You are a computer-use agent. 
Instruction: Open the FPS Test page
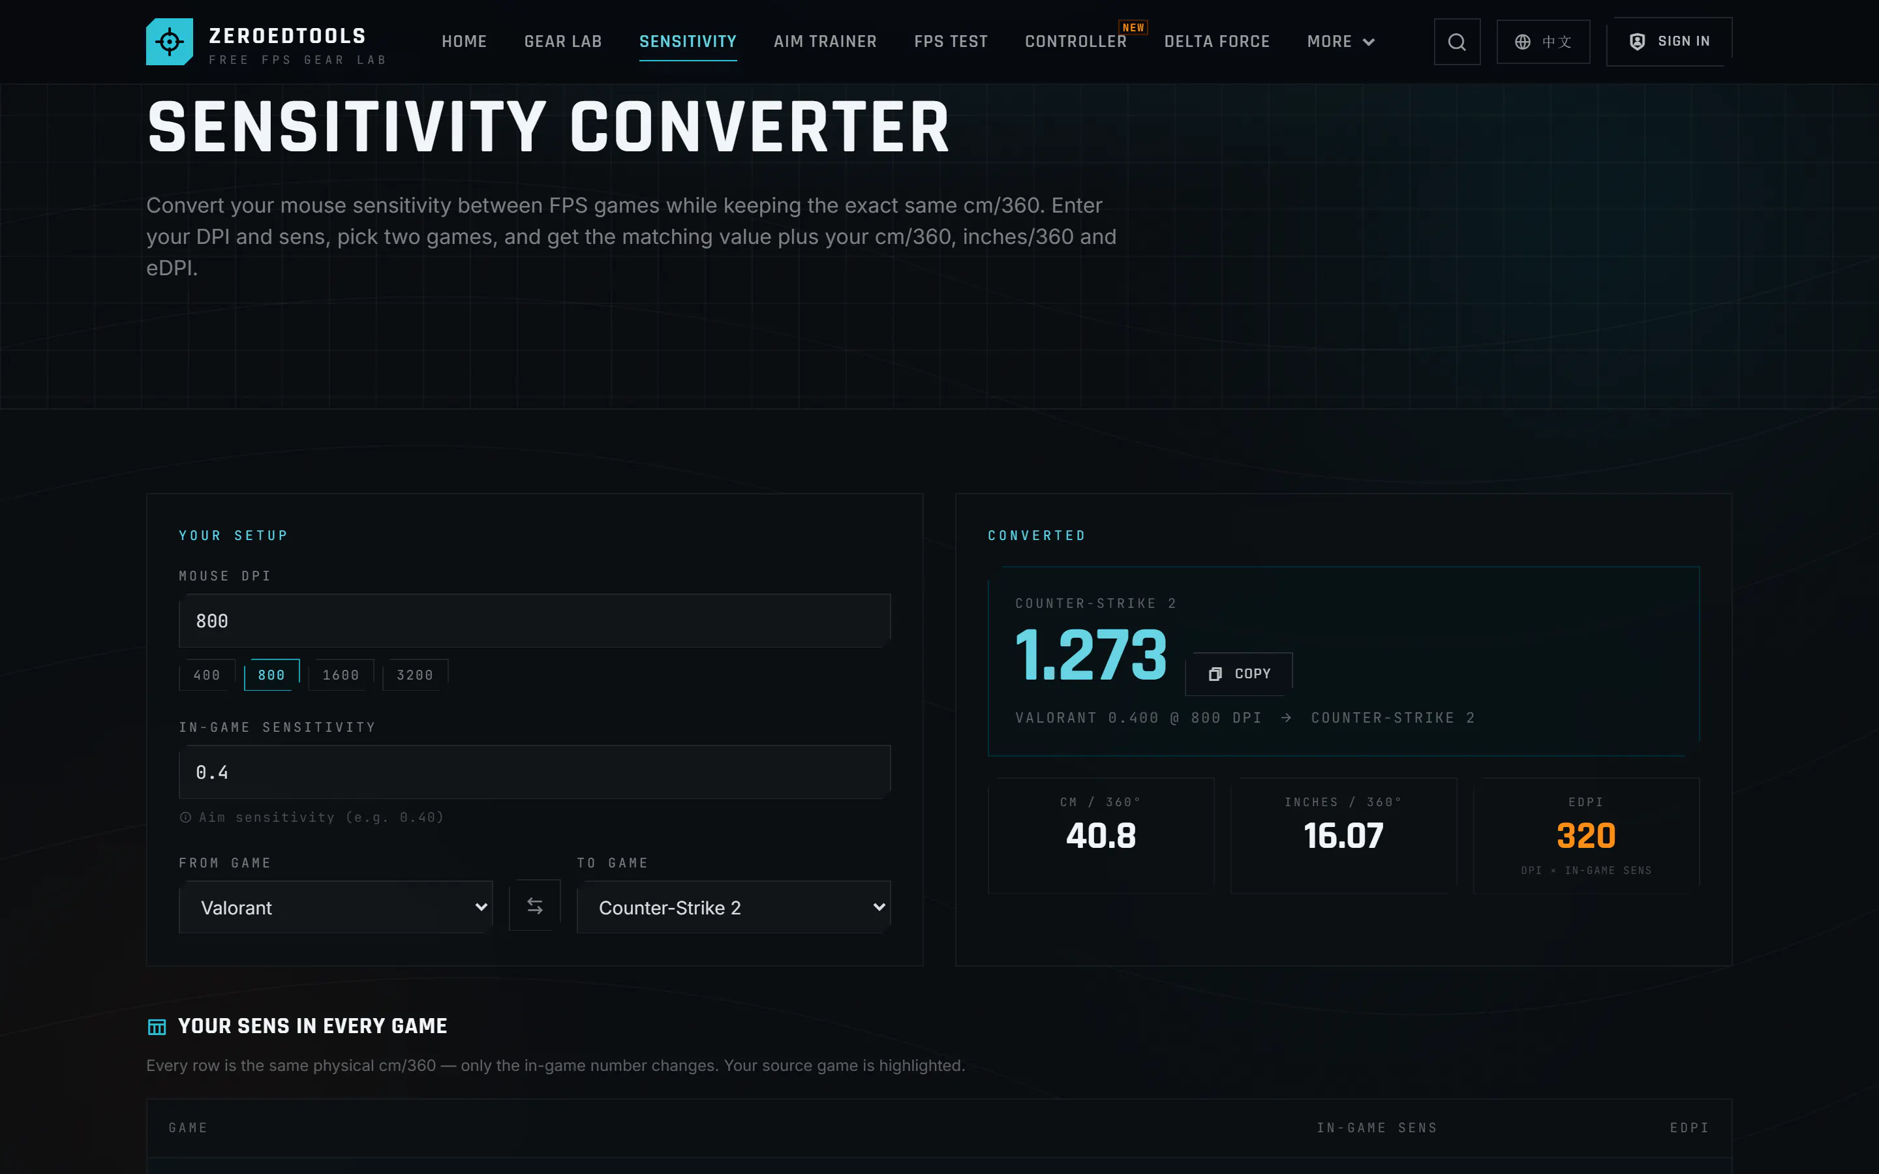click(x=951, y=42)
